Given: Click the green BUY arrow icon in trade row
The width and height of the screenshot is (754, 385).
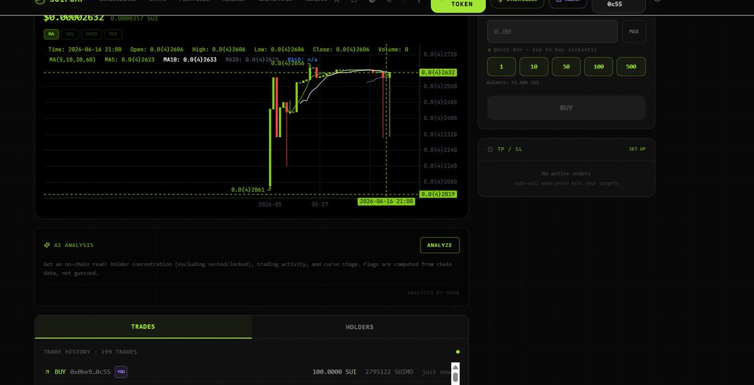Looking at the screenshot, I should click(x=47, y=372).
